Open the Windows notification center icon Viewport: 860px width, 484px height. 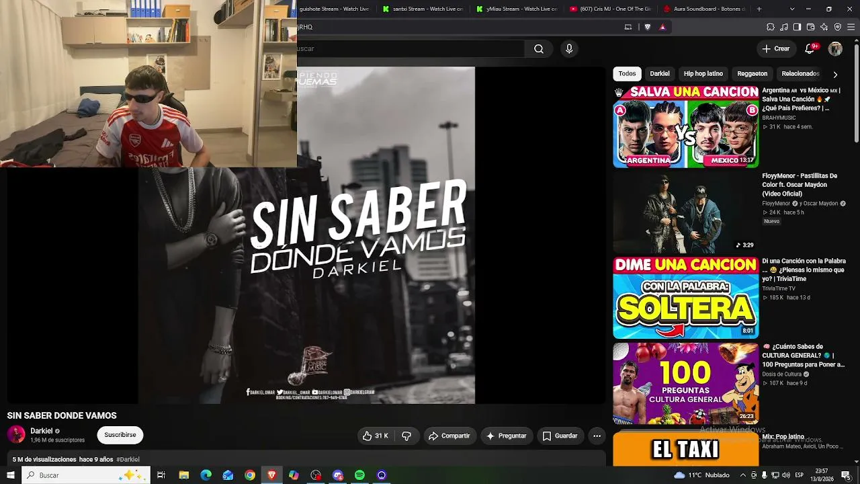846,475
